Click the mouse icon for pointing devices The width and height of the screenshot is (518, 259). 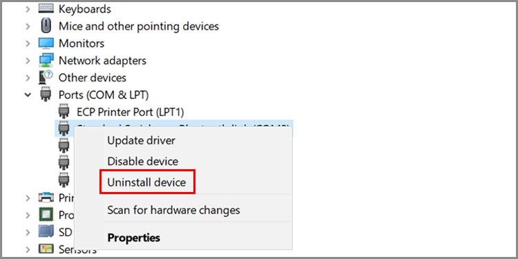pyautogui.click(x=46, y=26)
